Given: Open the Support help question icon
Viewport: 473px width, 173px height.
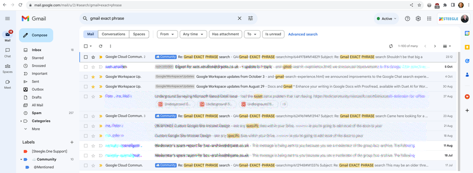Looking at the screenshot, I should pyautogui.click(x=407, y=19).
